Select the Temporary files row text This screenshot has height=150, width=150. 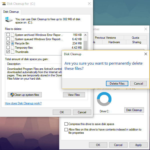point(24,48)
